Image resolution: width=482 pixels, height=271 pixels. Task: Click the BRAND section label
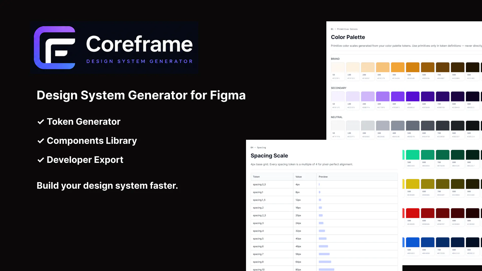pos(335,59)
